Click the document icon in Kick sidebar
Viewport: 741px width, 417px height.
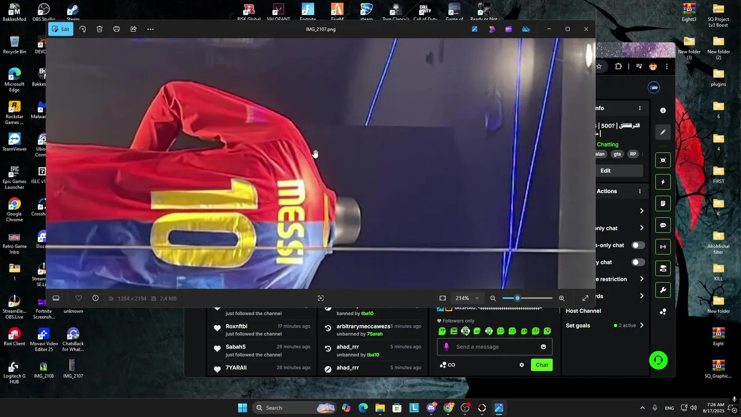click(663, 203)
